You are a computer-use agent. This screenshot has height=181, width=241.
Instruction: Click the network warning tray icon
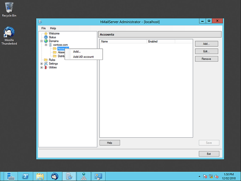coord(211,176)
